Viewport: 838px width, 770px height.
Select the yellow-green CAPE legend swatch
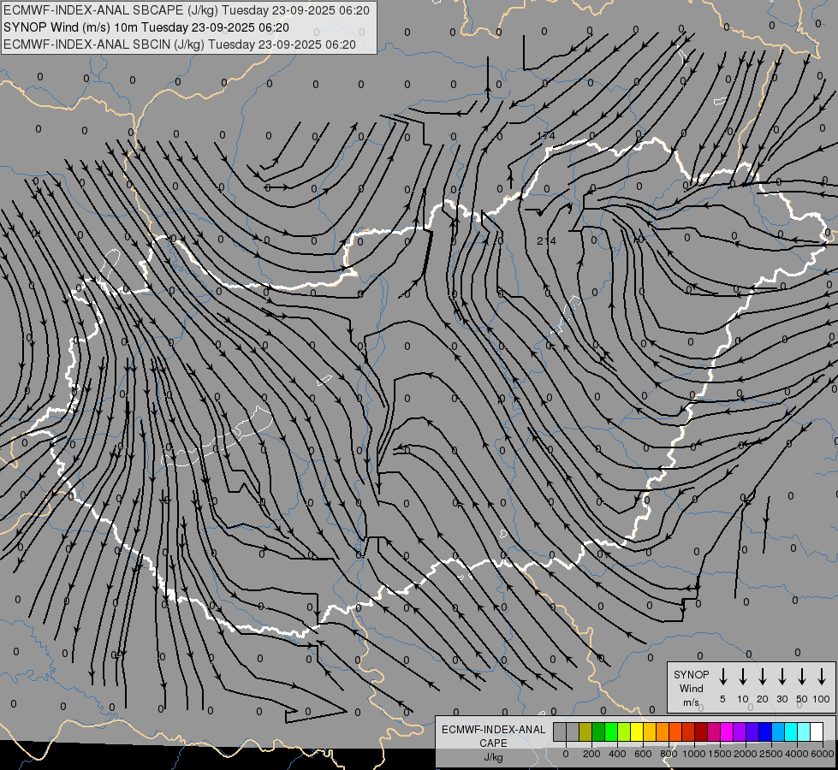(x=624, y=731)
